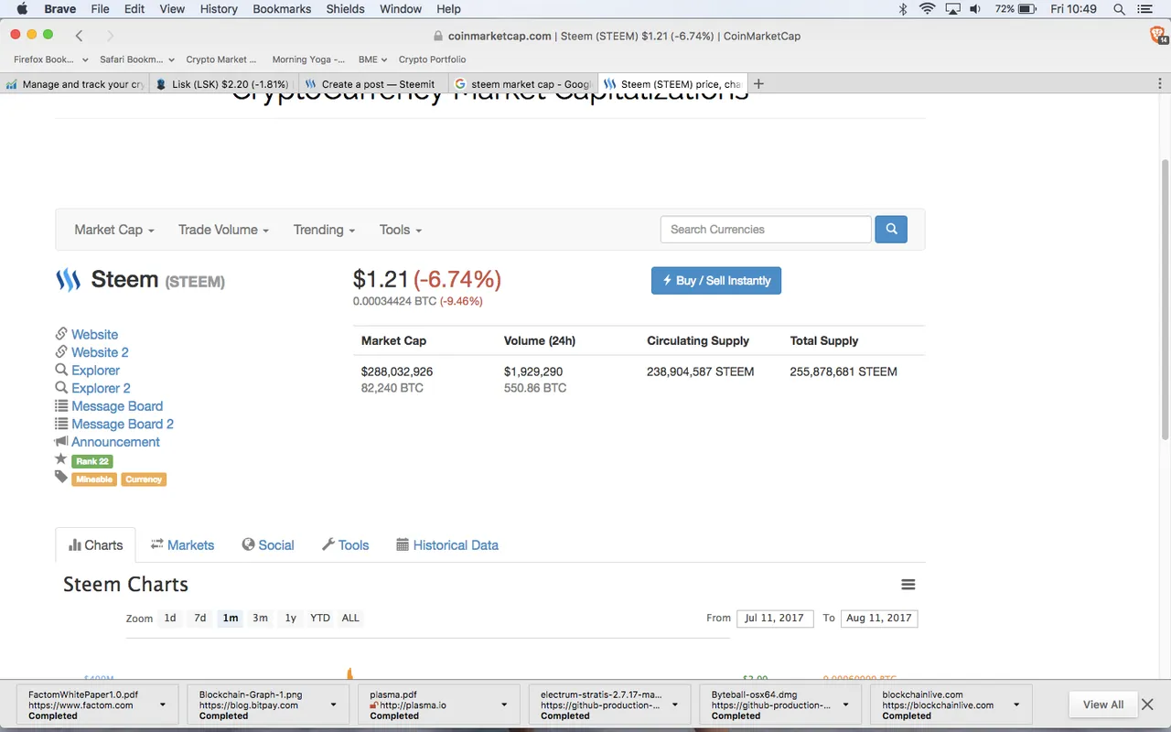Click the Wi-Fi status icon
The image size is (1171, 732).
927,9
